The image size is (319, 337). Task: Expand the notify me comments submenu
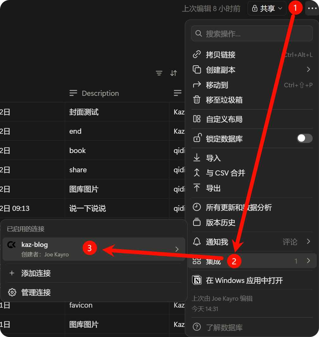pyautogui.click(x=309, y=242)
